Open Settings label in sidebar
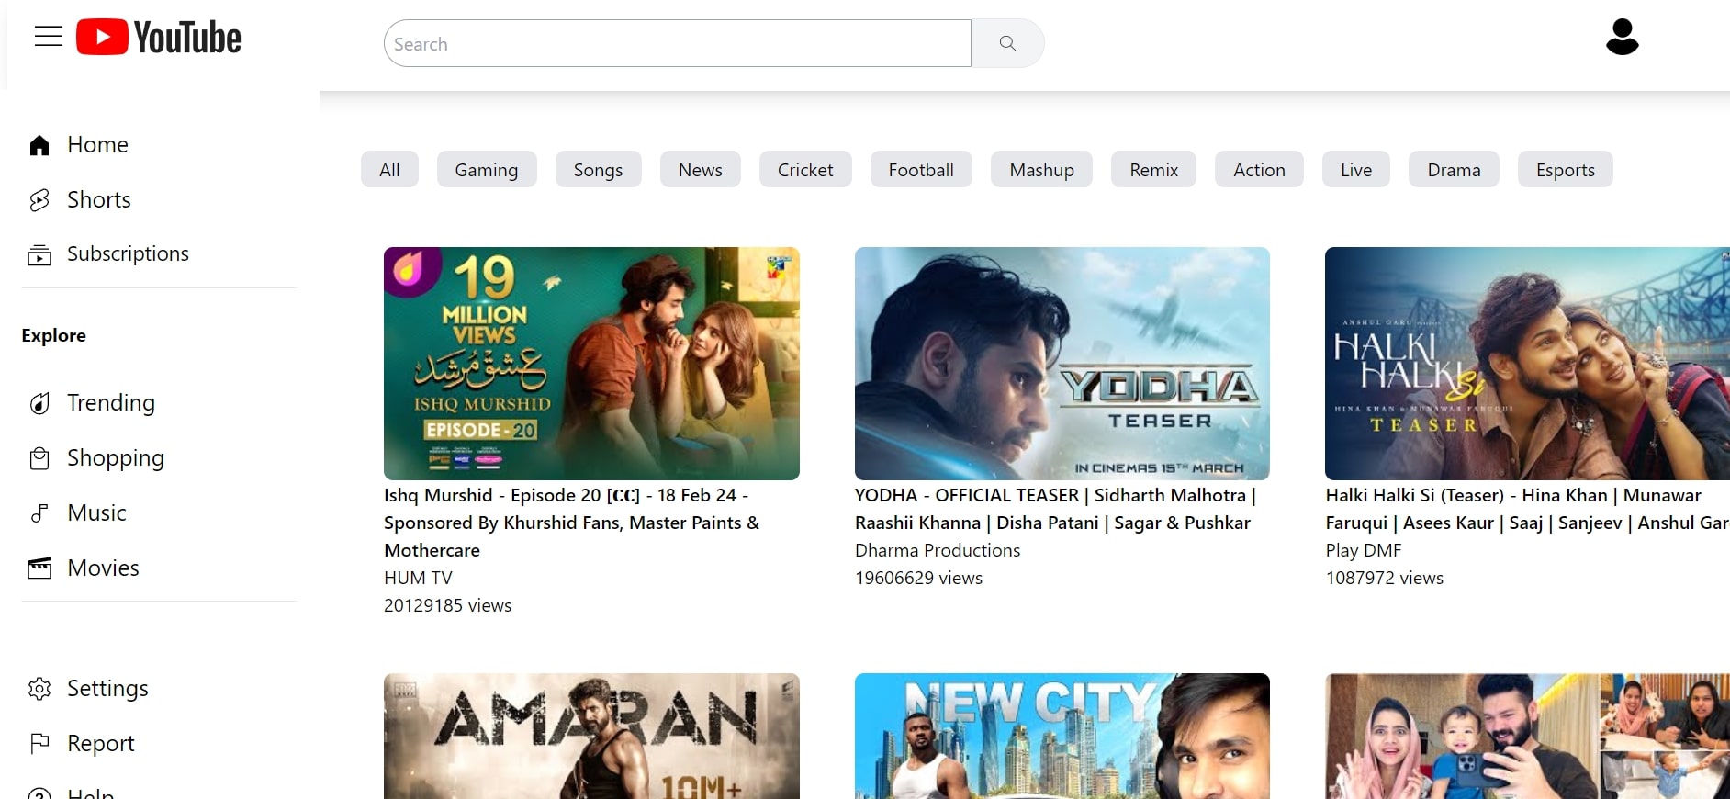Image resolution: width=1730 pixels, height=799 pixels. [x=107, y=689]
